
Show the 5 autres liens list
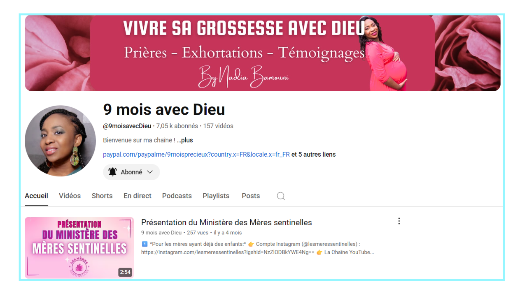point(313,155)
